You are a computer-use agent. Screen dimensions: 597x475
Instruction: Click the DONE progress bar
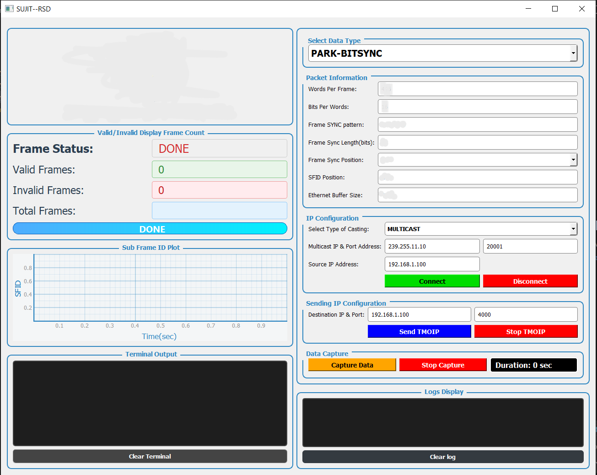click(x=150, y=228)
